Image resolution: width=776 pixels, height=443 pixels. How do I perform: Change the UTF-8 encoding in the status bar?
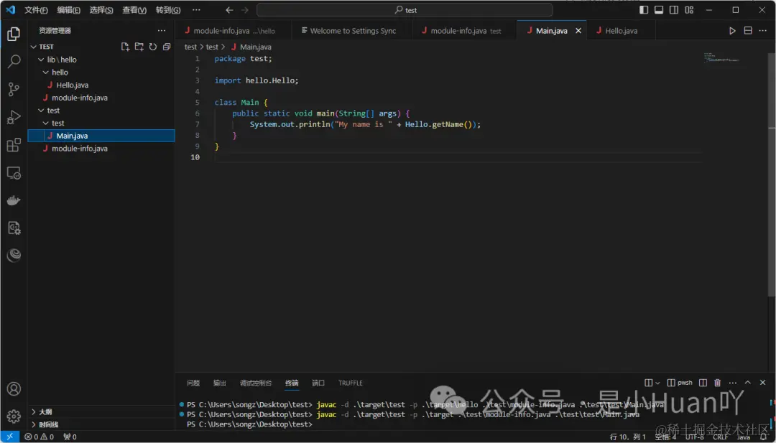coord(694,437)
